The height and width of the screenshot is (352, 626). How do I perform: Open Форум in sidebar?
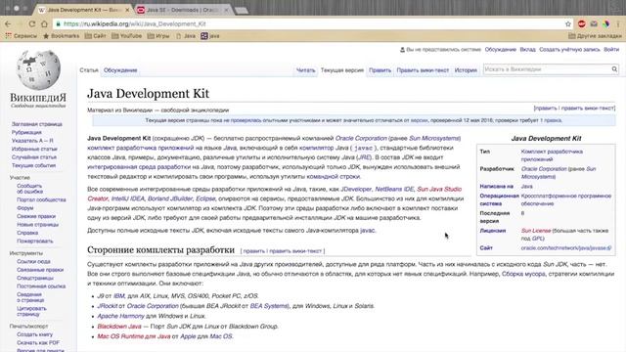(x=25, y=208)
